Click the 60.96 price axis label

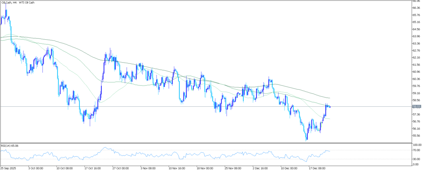point(416,72)
